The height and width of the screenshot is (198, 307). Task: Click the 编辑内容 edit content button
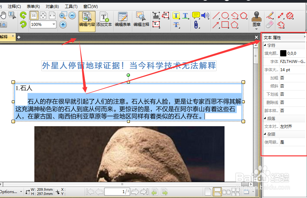[87, 20]
